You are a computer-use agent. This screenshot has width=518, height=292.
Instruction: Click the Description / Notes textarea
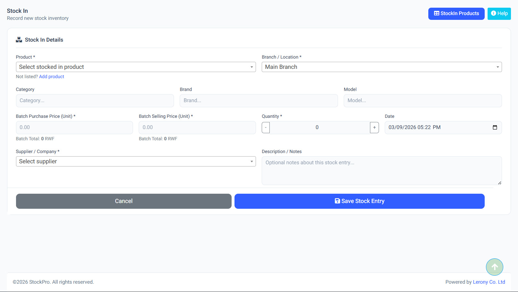point(382,171)
